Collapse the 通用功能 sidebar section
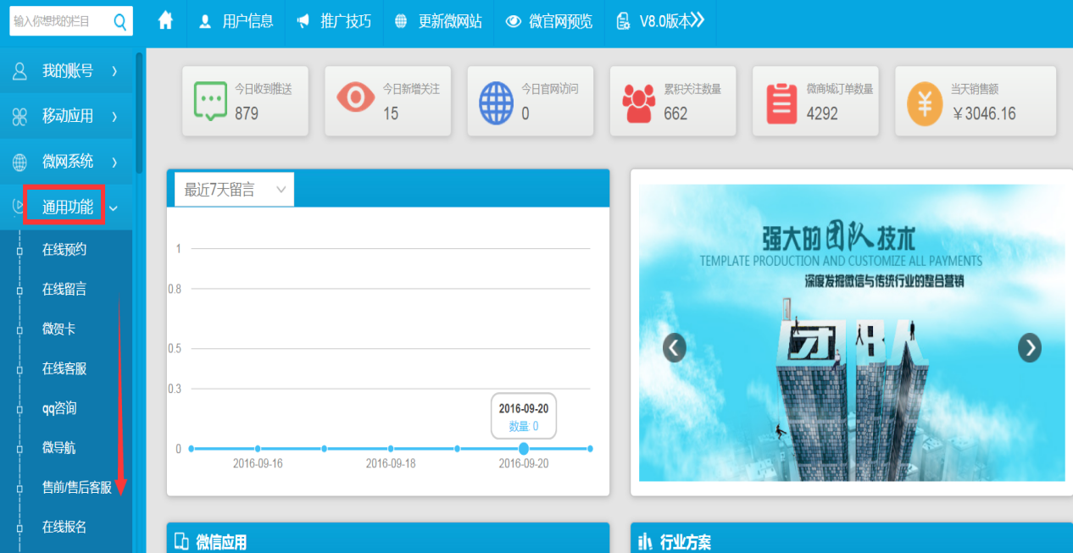1073x553 pixels. (x=67, y=207)
